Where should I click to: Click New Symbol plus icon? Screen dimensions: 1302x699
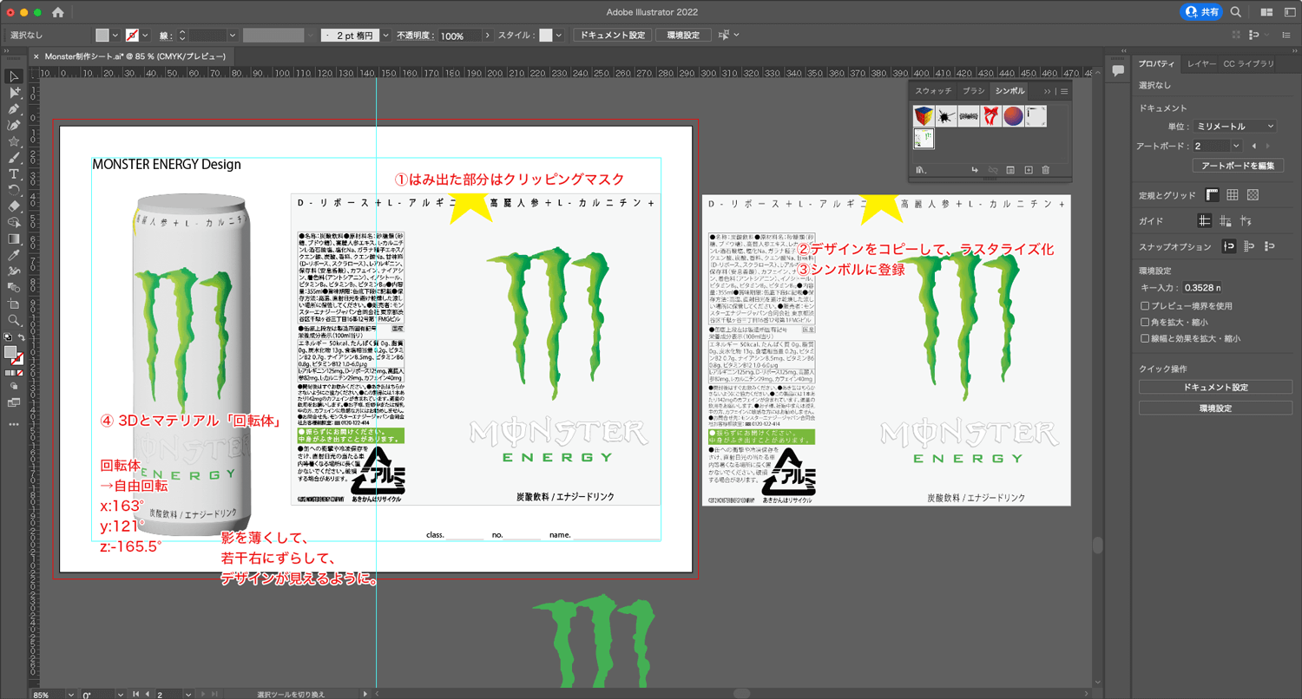point(1028,170)
